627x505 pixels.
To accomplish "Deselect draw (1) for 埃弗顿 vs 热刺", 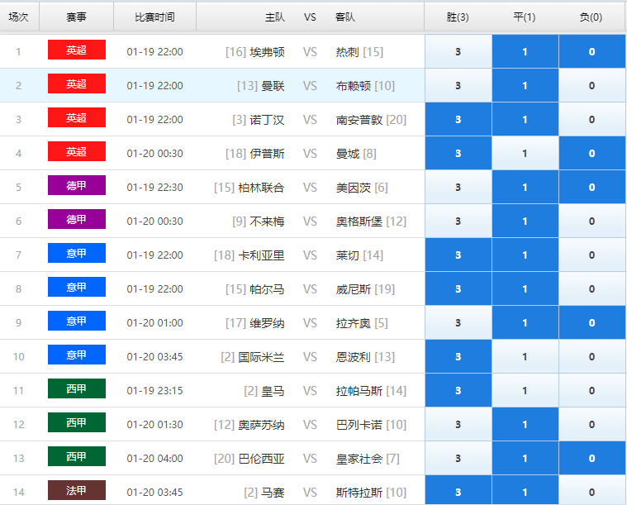I will (525, 51).
